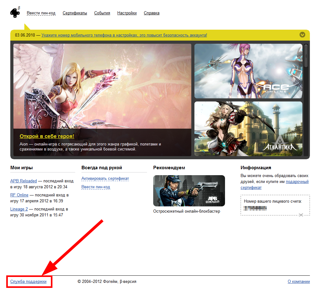Viewport: 323px width, 291px height.
Task: Expand the yellow notification bar arrow
Action: coord(302,35)
